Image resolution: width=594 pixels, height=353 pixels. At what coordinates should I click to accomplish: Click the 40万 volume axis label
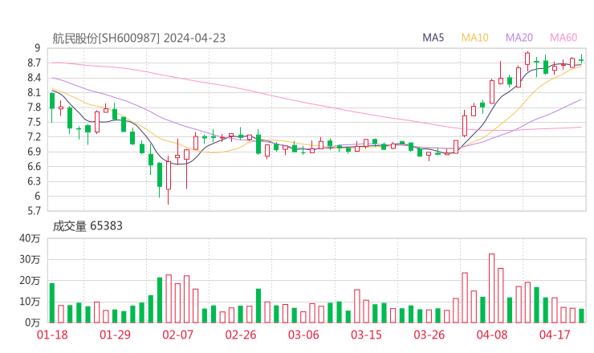click(x=30, y=238)
